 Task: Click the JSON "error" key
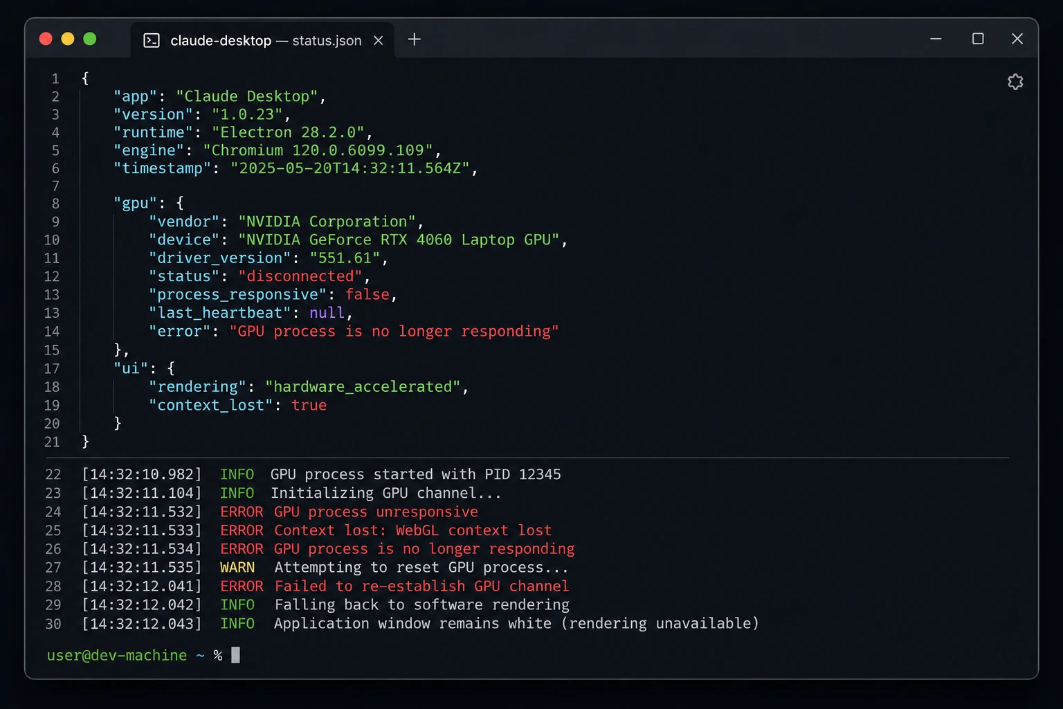point(180,331)
